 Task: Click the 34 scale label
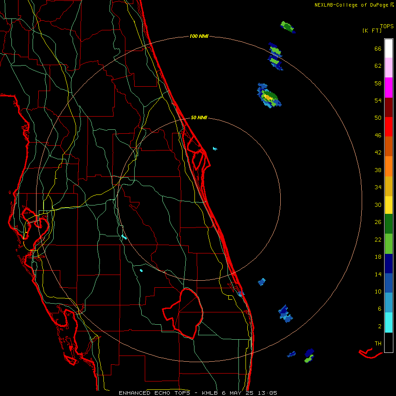point(378,187)
